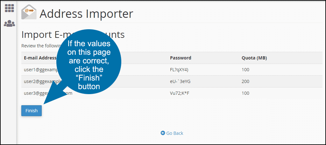This screenshot has height=145, width=326.
Task: Click the 100 quota in user1 row
Action: (x=245, y=70)
